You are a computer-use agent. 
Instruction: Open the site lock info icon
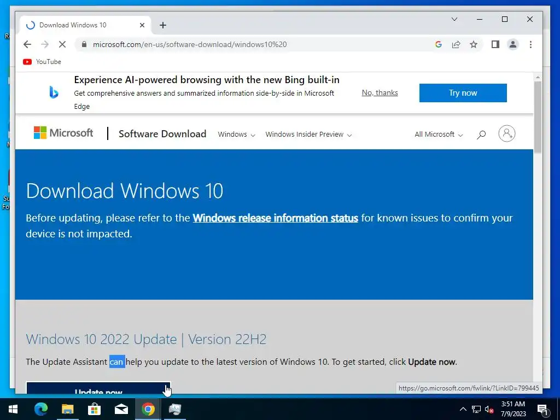tap(84, 44)
